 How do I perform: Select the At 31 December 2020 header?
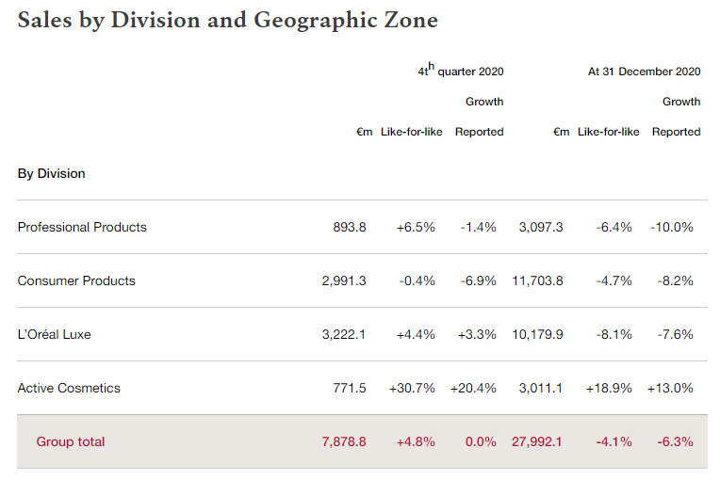(x=645, y=71)
